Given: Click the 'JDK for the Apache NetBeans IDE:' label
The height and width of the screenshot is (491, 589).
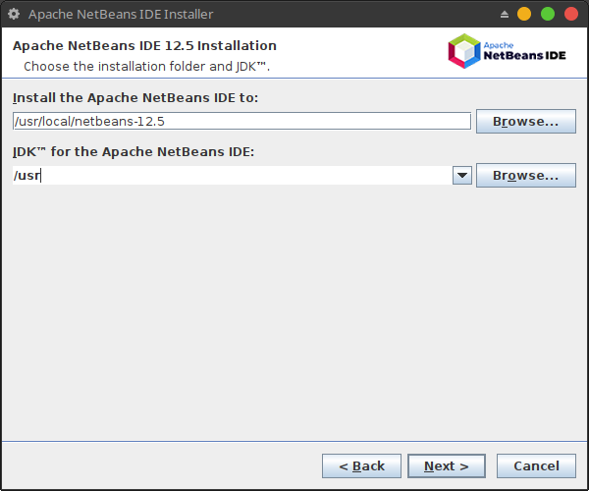Looking at the screenshot, I should tap(134, 152).
